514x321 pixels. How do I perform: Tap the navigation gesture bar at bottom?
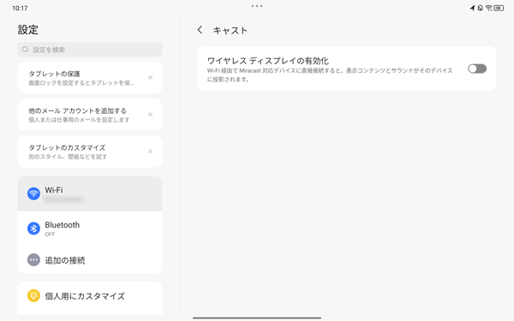[257, 318]
